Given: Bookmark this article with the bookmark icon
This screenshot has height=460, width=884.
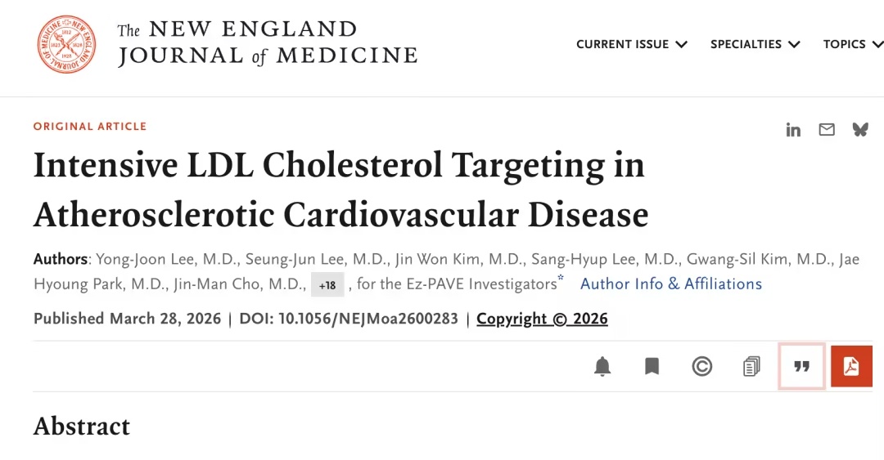Looking at the screenshot, I should pyautogui.click(x=652, y=367).
